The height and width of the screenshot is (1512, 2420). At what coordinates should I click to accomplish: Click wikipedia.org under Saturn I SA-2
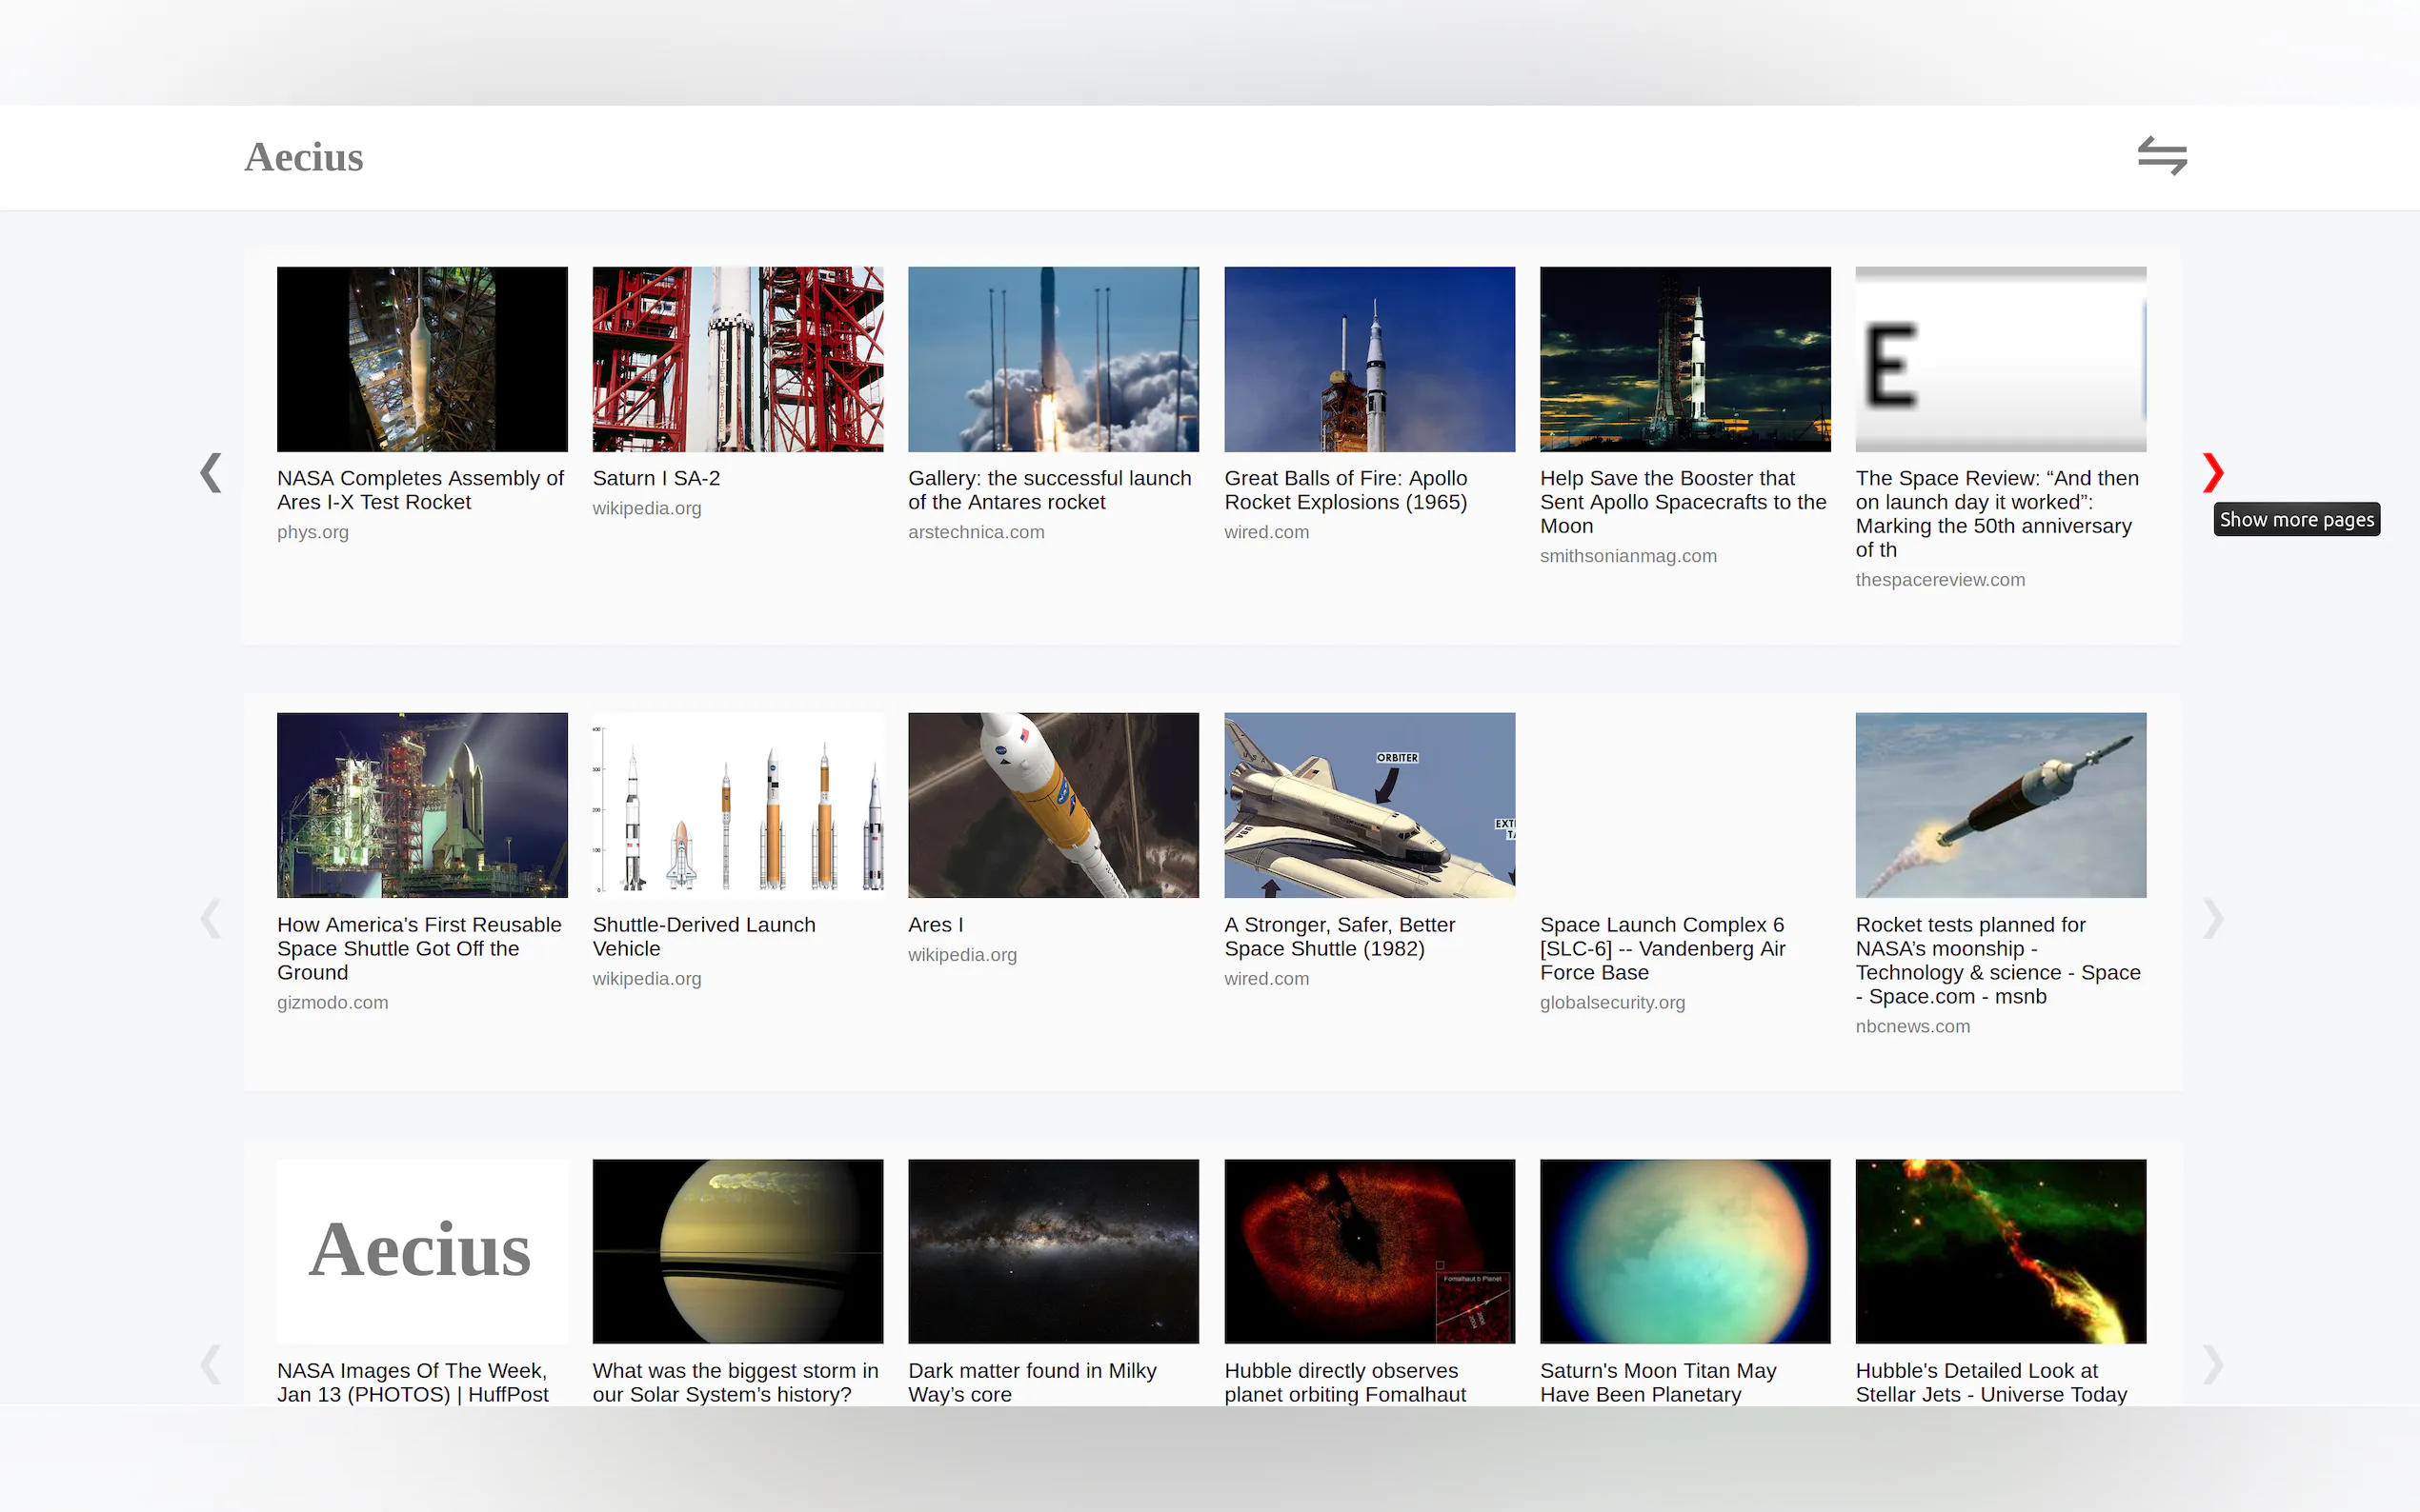(646, 508)
